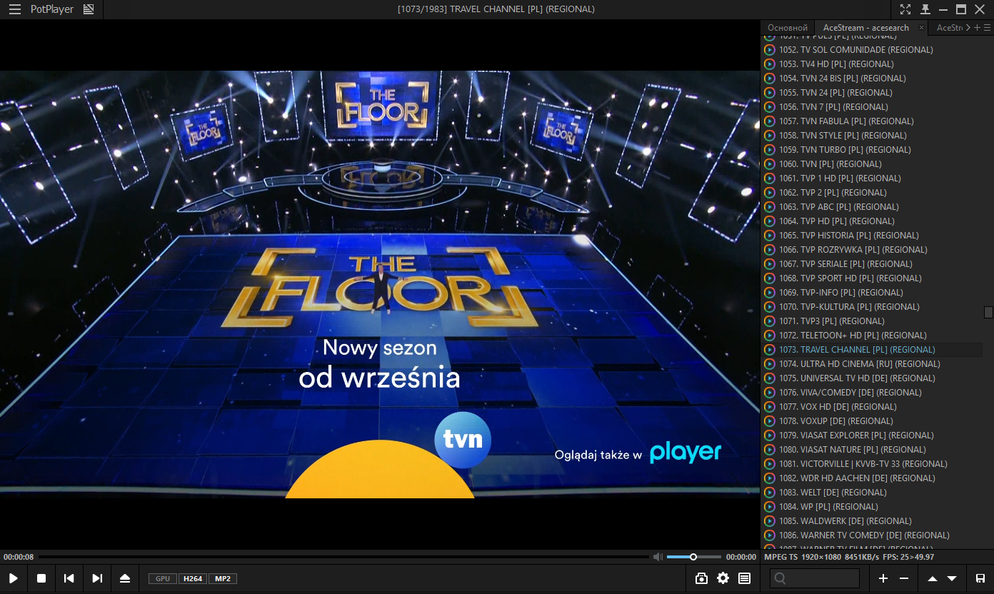Image resolution: width=994 pixels, height=594 pixels.
Task: Switch to the truncated AceStr playlist tab
Action: tap(948, 28)
